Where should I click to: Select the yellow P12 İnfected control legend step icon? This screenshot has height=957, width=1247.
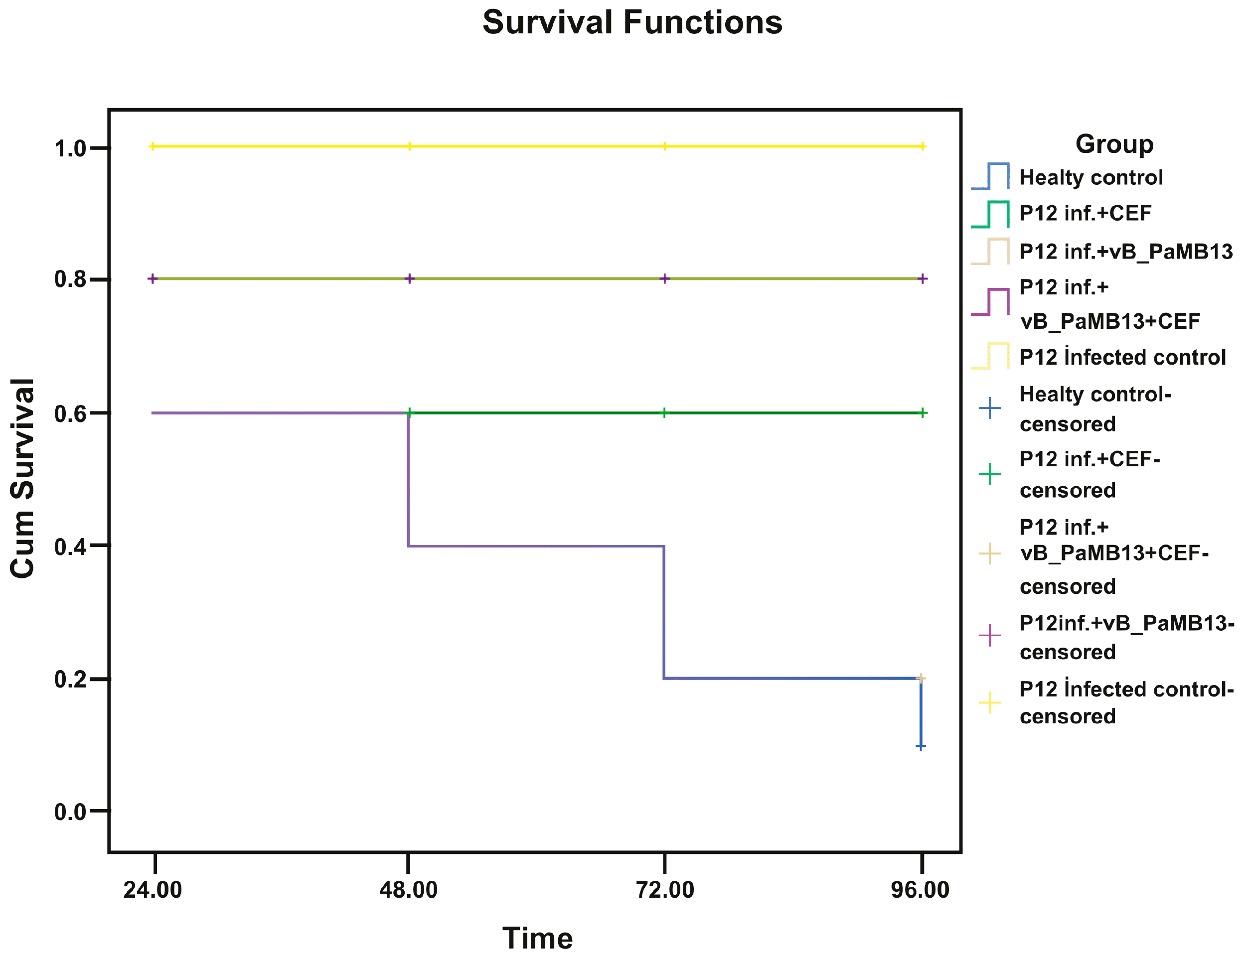(x=990, y=357)
